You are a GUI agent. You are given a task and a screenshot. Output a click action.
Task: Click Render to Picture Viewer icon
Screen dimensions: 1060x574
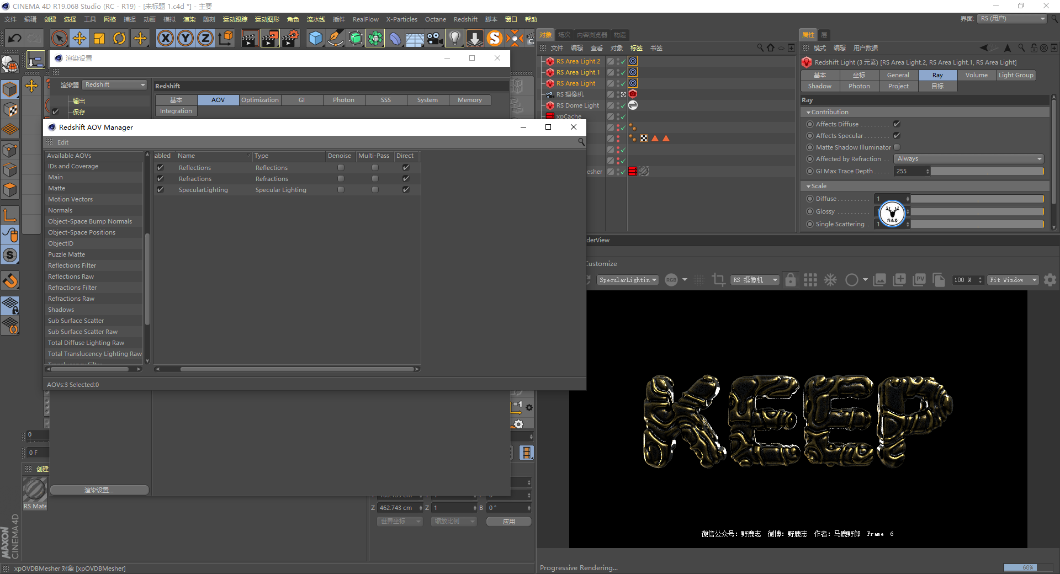pos(270,38)
